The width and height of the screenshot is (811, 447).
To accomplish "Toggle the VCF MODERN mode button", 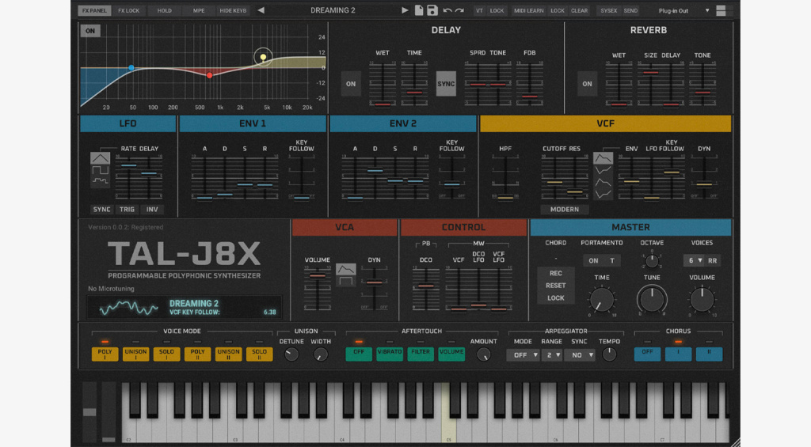I will (564, 210).
